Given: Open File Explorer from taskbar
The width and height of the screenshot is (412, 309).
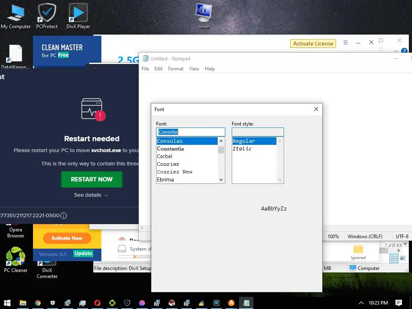Looking at the screenshot, I should [x=23, y=303].
